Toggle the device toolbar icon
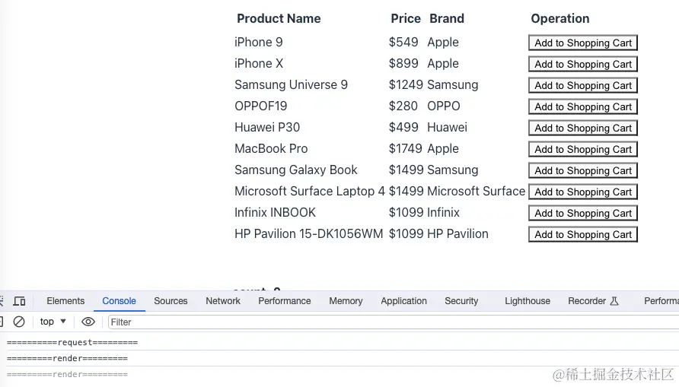 [20, 301]
